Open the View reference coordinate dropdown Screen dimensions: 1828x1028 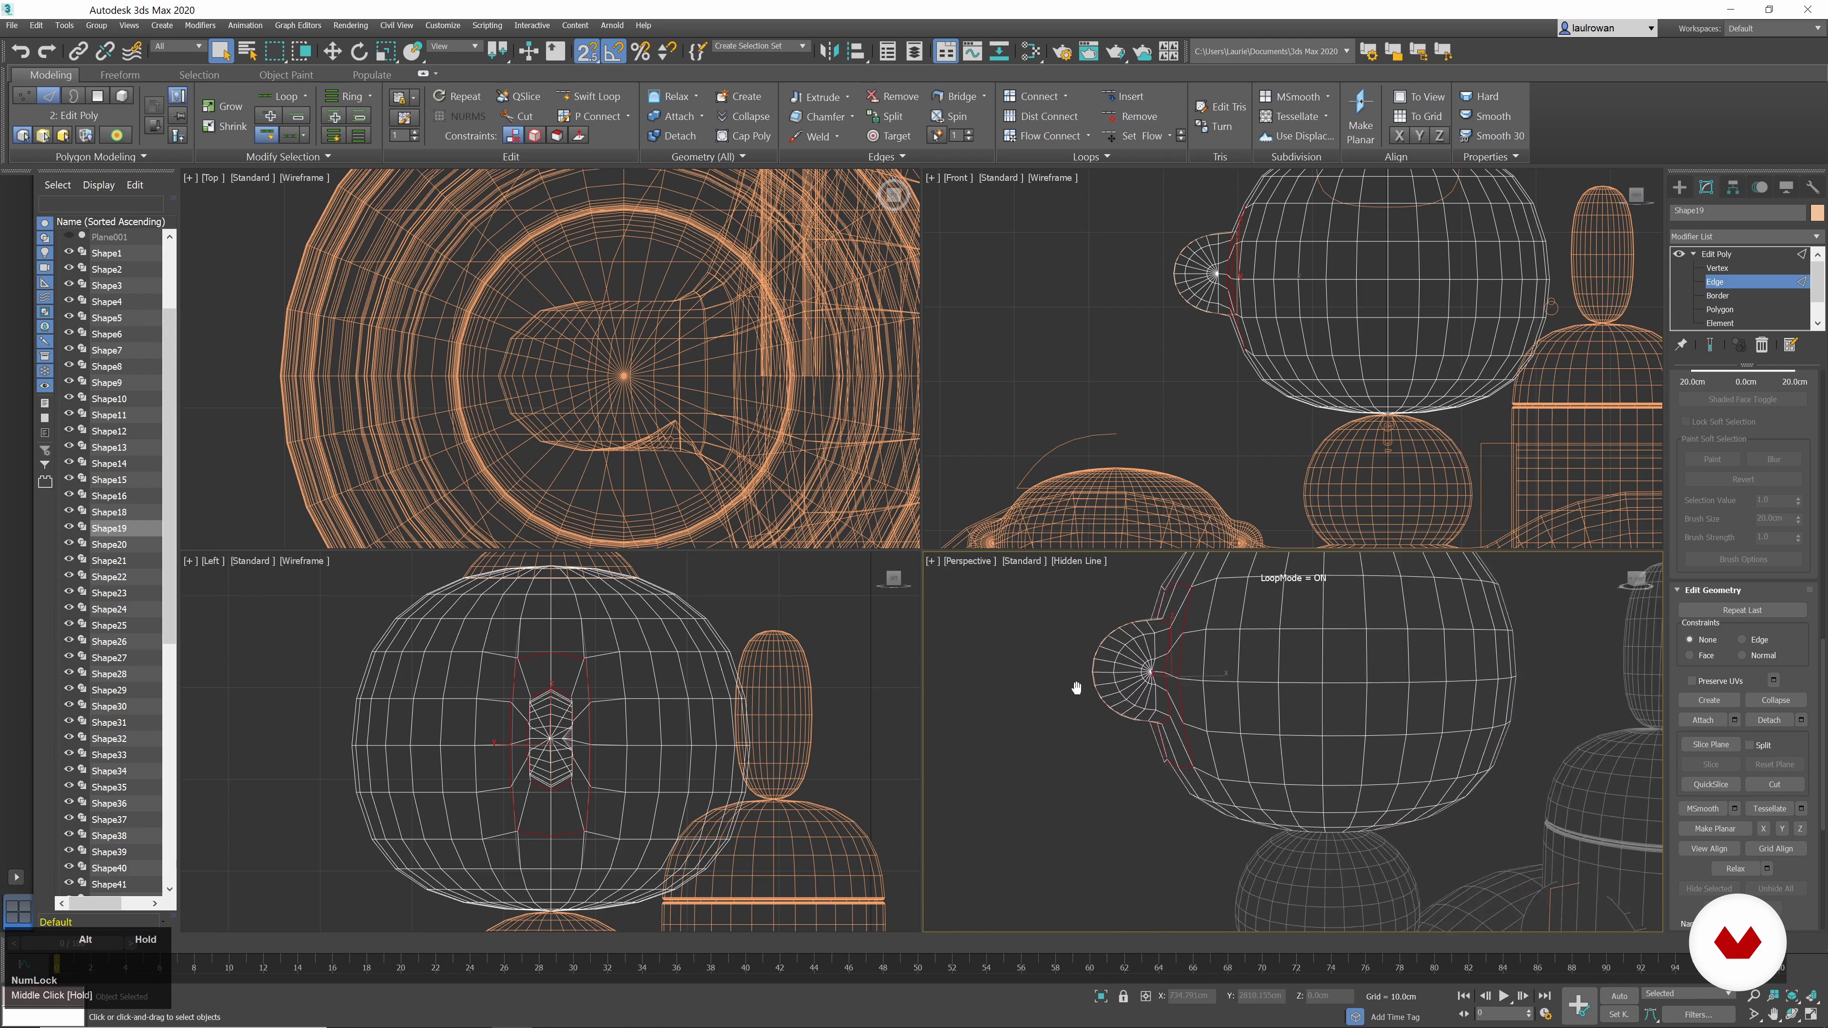(455, 46)
